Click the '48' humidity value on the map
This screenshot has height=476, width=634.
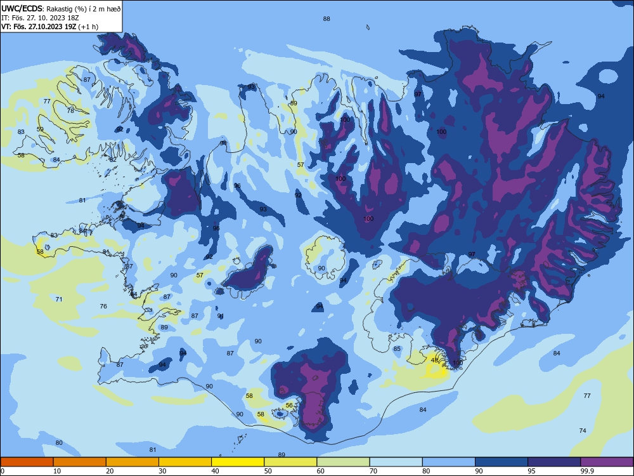point(434,360)
